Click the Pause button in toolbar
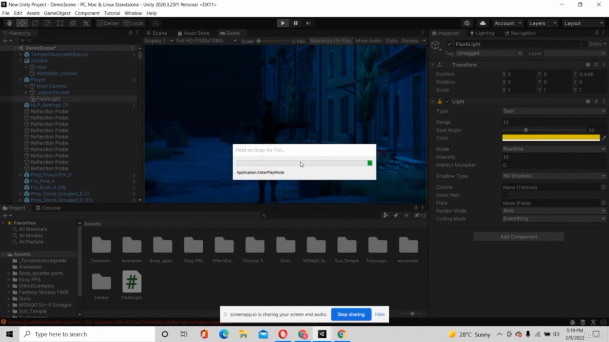The height and width of the screenshot is (342, 609). (x=295, y=23)
